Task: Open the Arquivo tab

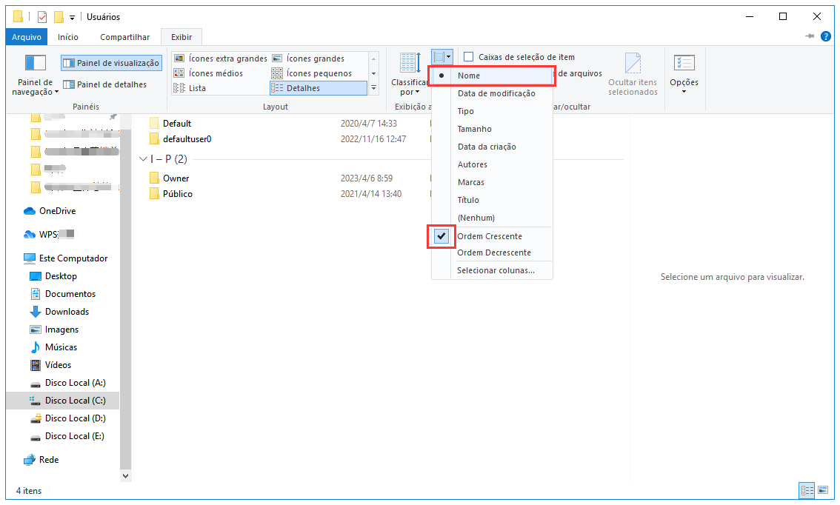Action: pyautogui.click(x=27, y=37)
